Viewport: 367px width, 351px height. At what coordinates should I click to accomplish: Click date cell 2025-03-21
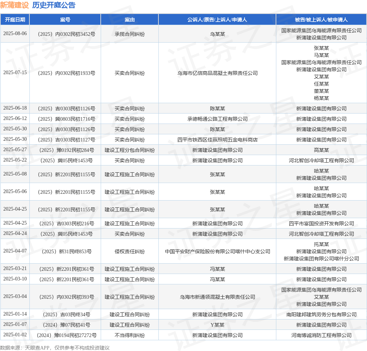pos(15,269)
